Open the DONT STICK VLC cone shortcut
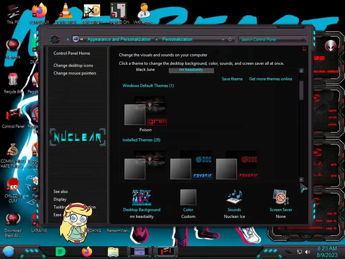345x259 pixels. click(66, 14)
